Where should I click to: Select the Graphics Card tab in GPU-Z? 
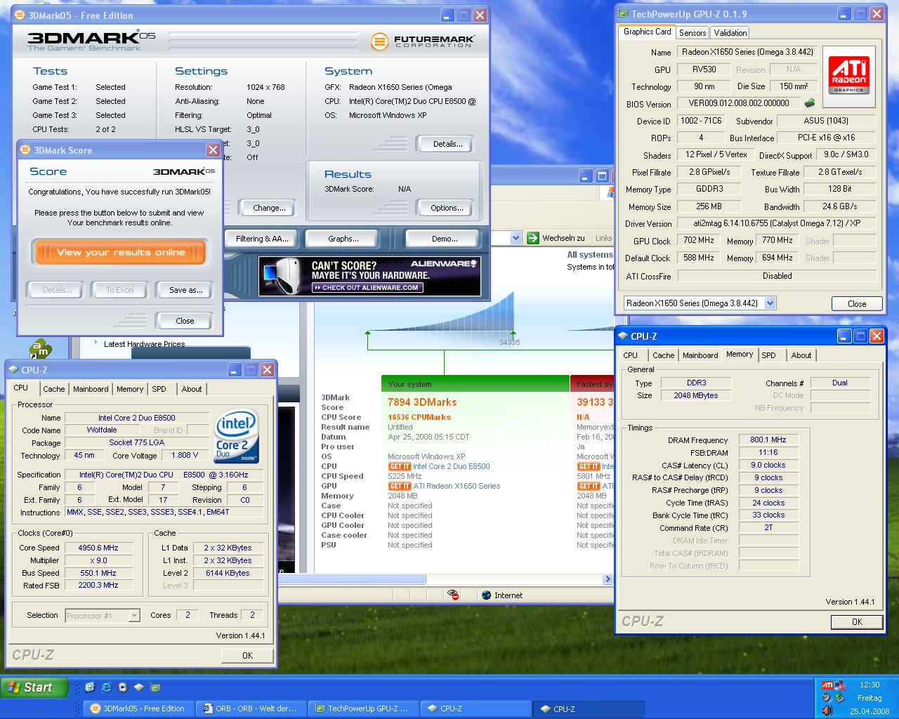[647, 32]
